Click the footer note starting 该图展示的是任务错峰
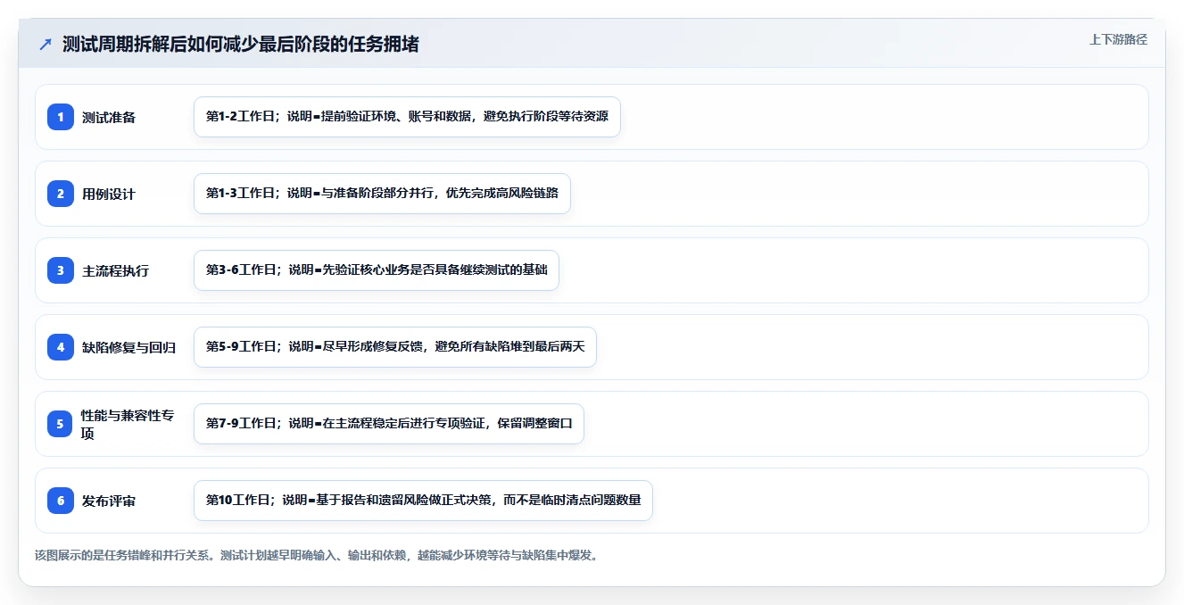The width and height of the screenshot is (1184, 605). coord(318,555)
